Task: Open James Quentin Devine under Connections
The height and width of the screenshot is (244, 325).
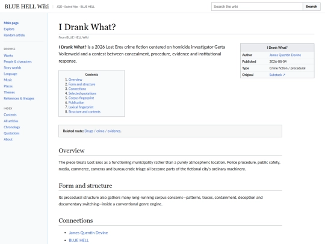Action: click(88, 233)
